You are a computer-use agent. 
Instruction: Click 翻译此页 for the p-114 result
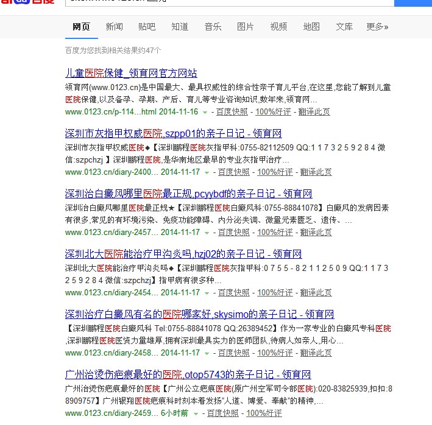pos(314,112)
